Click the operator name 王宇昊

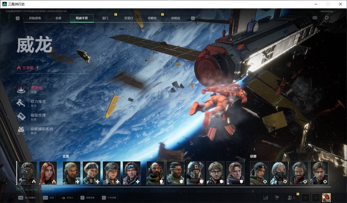click(x=28, y=68)
